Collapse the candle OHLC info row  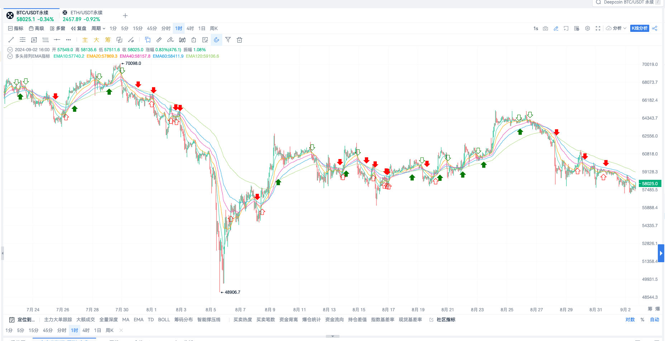[10, 50]
